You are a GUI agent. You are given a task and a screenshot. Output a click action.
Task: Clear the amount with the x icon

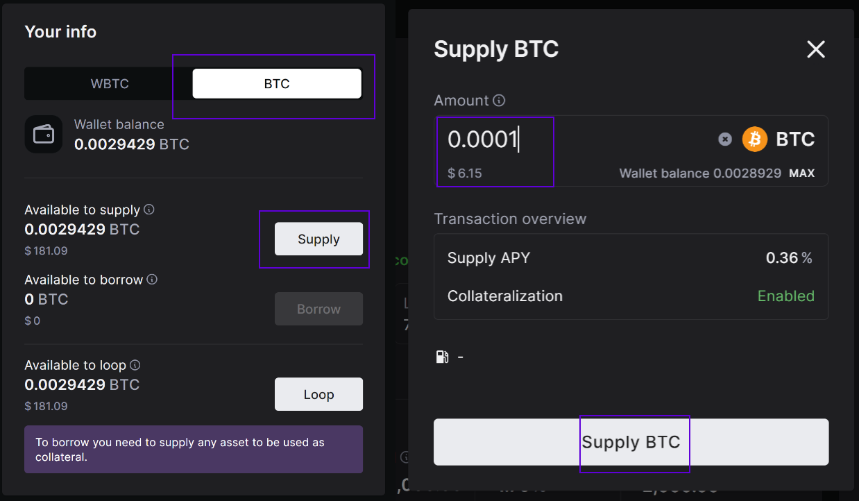[x=725, y=139]
